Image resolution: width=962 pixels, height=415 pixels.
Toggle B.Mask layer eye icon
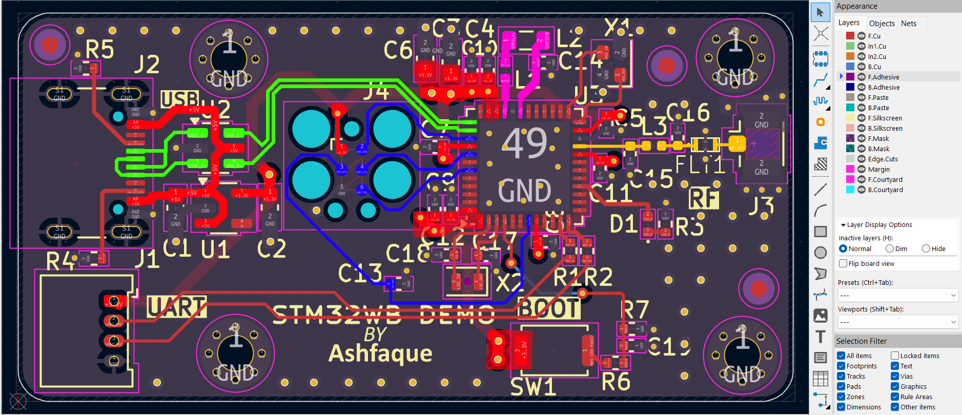coord(861,149)
